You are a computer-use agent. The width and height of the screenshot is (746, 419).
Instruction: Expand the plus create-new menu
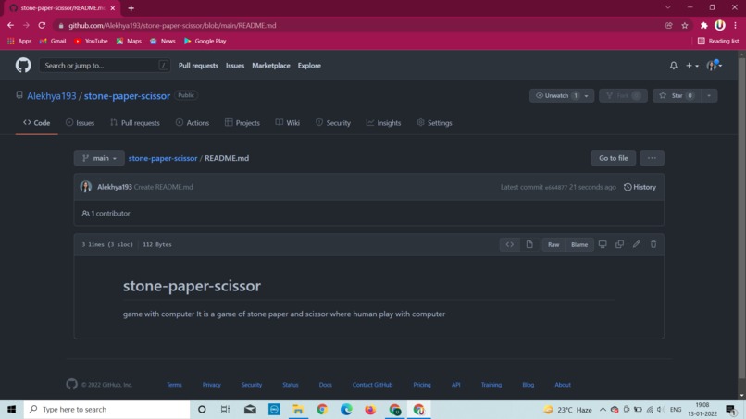(691, 66)
